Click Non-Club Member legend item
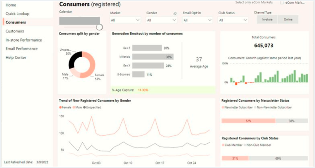The width and height of the screenshot is (315, 168). pos(257,145)
